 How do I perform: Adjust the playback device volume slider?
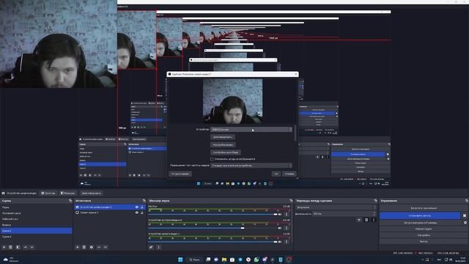click(213, 228)
